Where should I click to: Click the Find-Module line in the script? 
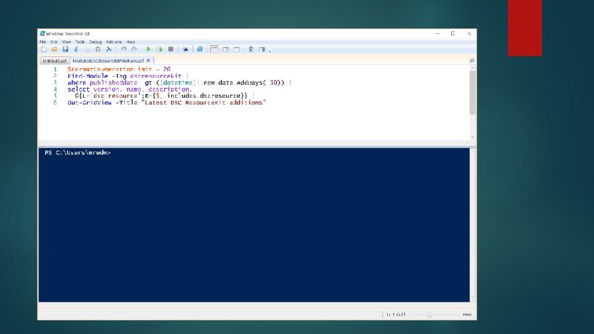127,76
